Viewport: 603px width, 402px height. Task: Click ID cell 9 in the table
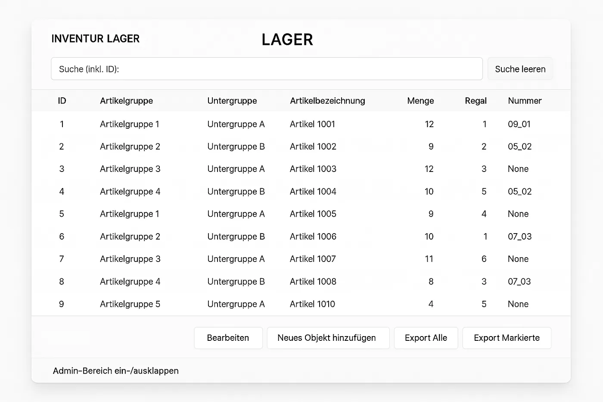62,304
